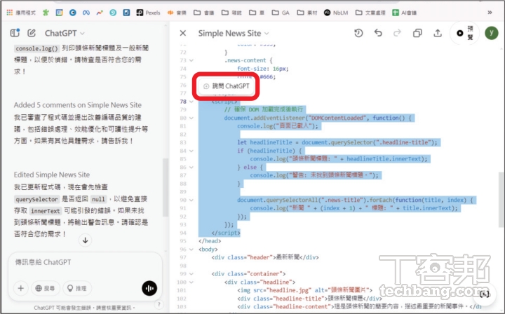Viewport: 505px width, 314px height.
Task: Click the closing </script> tag line
Action: [226, 233]
